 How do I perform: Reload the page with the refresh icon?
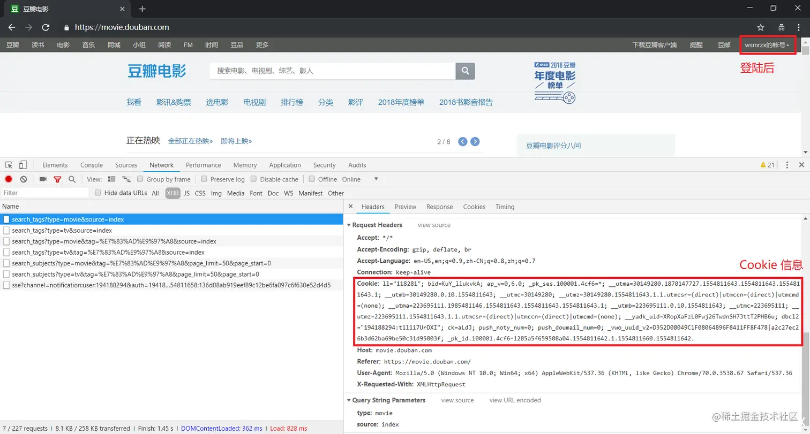(46, 27)
